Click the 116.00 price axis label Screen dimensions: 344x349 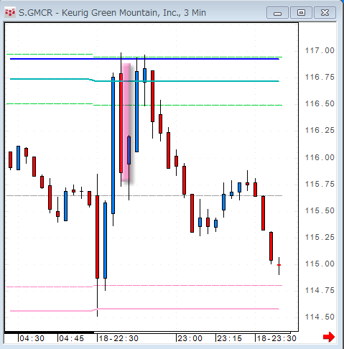(x=320, y=157)
